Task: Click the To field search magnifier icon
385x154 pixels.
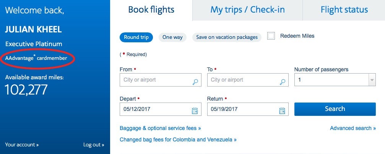Action: (x=283, y=82)
